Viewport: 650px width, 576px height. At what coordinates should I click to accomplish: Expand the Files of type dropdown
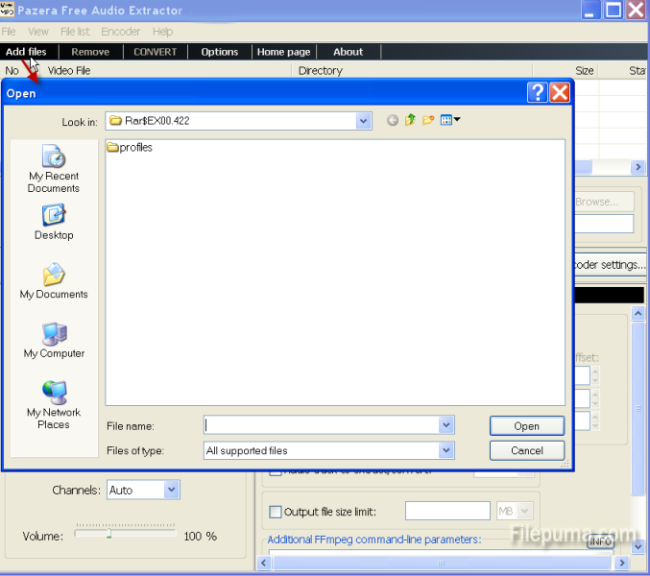tap(445, 450)
